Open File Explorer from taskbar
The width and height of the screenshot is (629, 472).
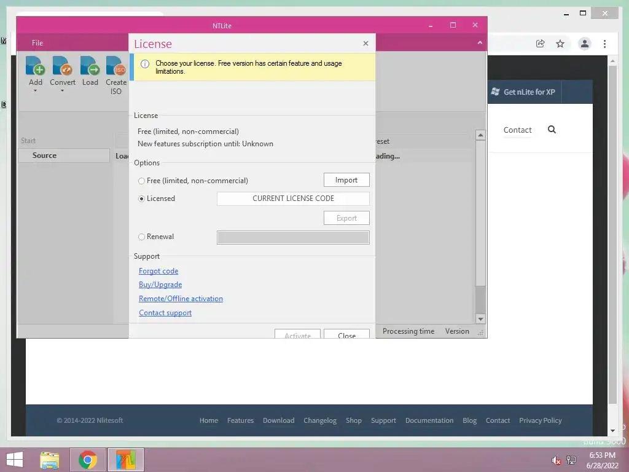point(50,460)
